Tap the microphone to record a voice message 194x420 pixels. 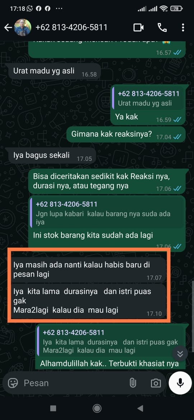(180, 383)
